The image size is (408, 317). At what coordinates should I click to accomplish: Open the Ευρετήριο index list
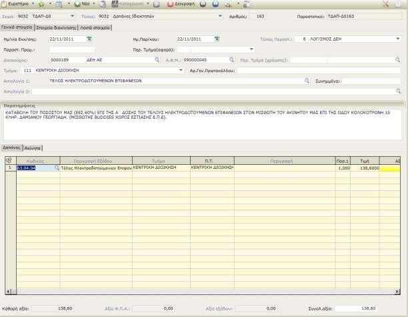pos(15,4)
